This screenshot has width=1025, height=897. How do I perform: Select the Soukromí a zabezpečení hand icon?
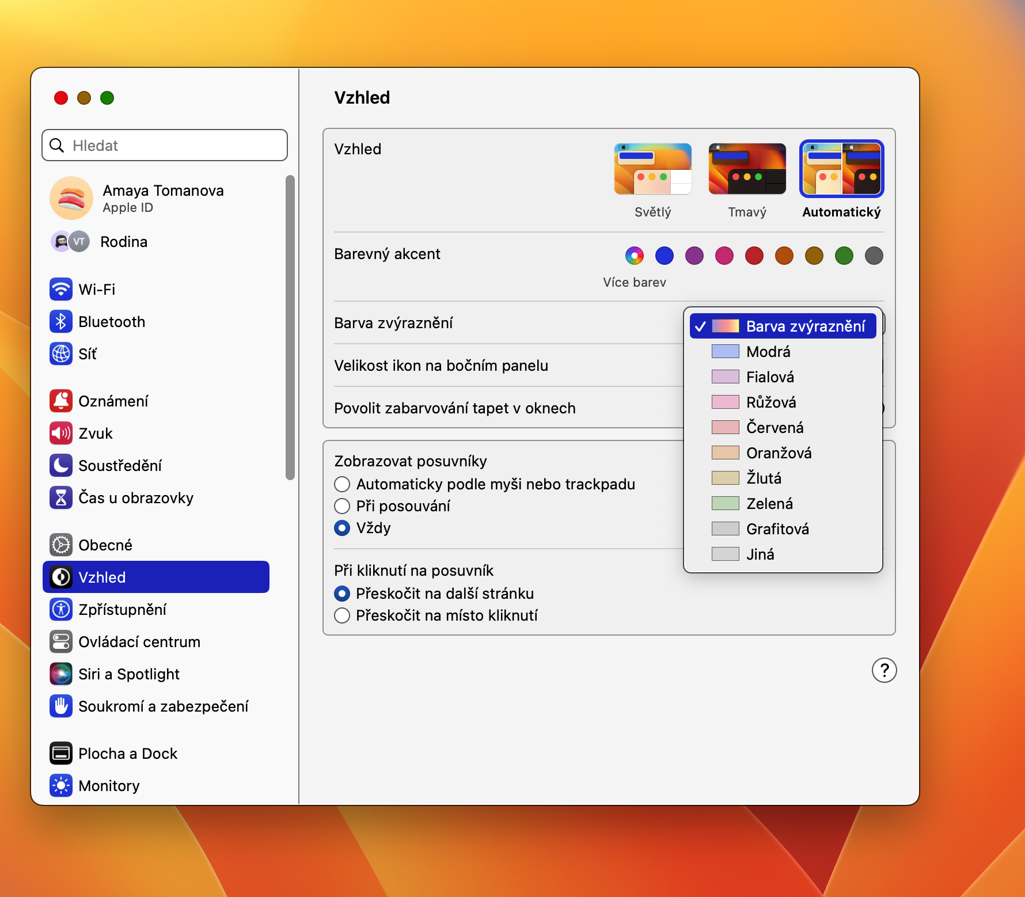pyautogui.click(x=61, y=706)
